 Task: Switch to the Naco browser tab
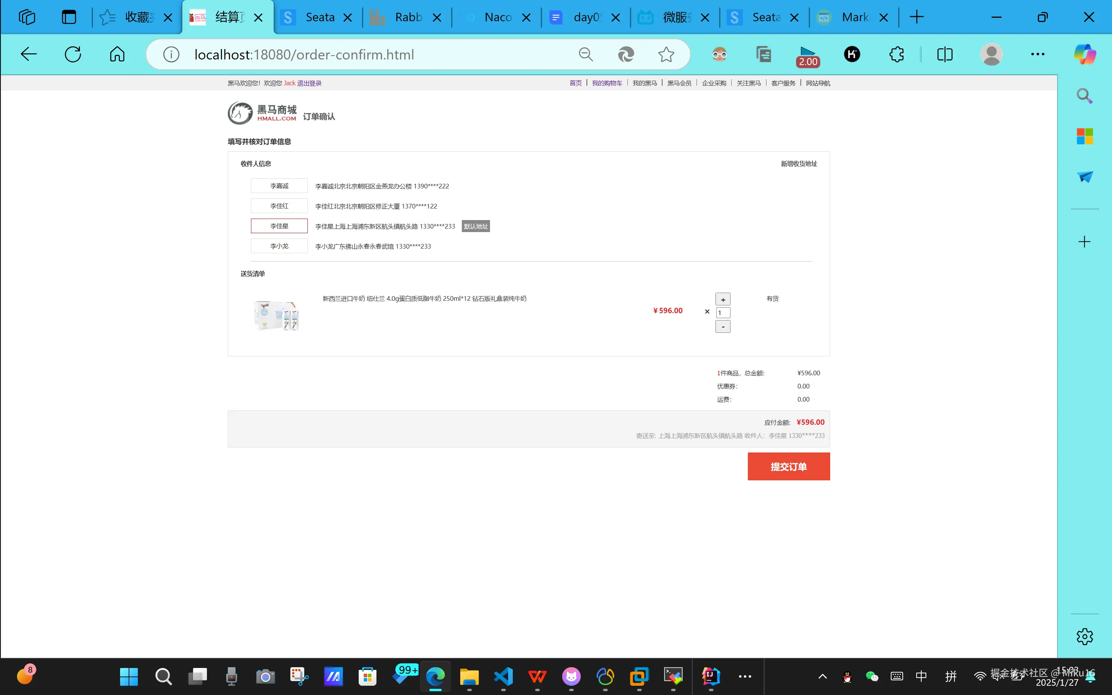click(x=496, y=17)
